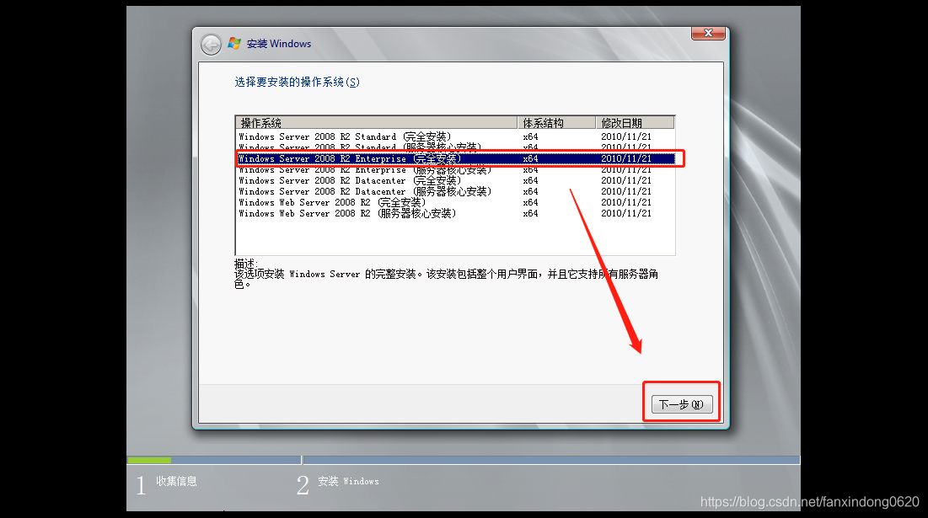The image size is (928, 518).
Task: Select Windows Server 2008 R2 Datacenter (完全安装)
Action: coord(454,180)
